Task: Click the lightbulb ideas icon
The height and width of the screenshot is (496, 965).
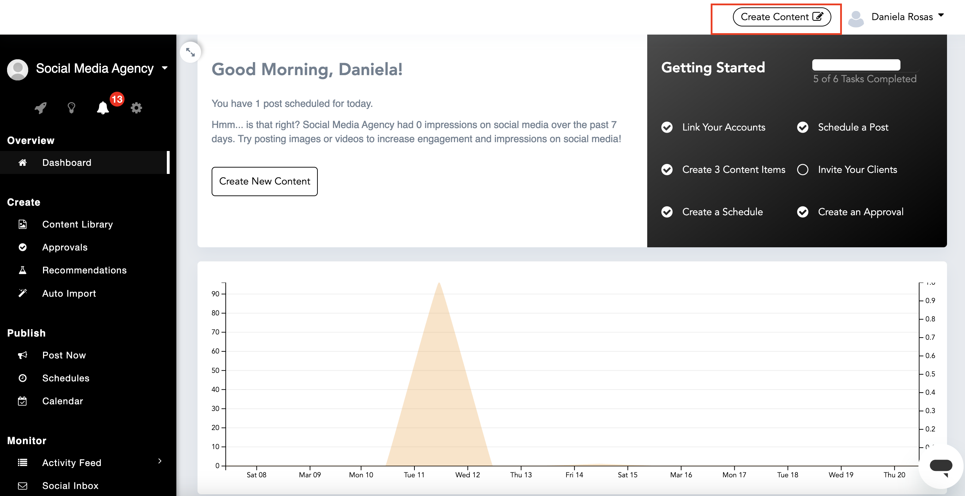Action: click(71, 108)
